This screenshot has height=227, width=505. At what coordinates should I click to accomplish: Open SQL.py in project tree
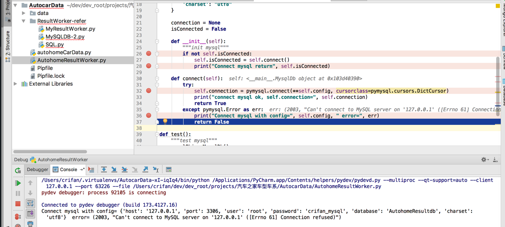[55, 45]
